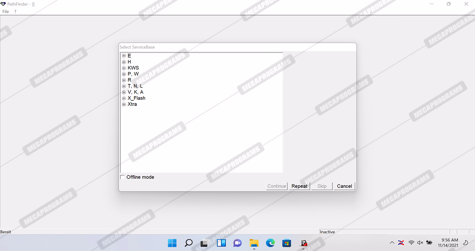
Task: Click the Repeat button
Action: pyautogui.click(x=299, y=186)
